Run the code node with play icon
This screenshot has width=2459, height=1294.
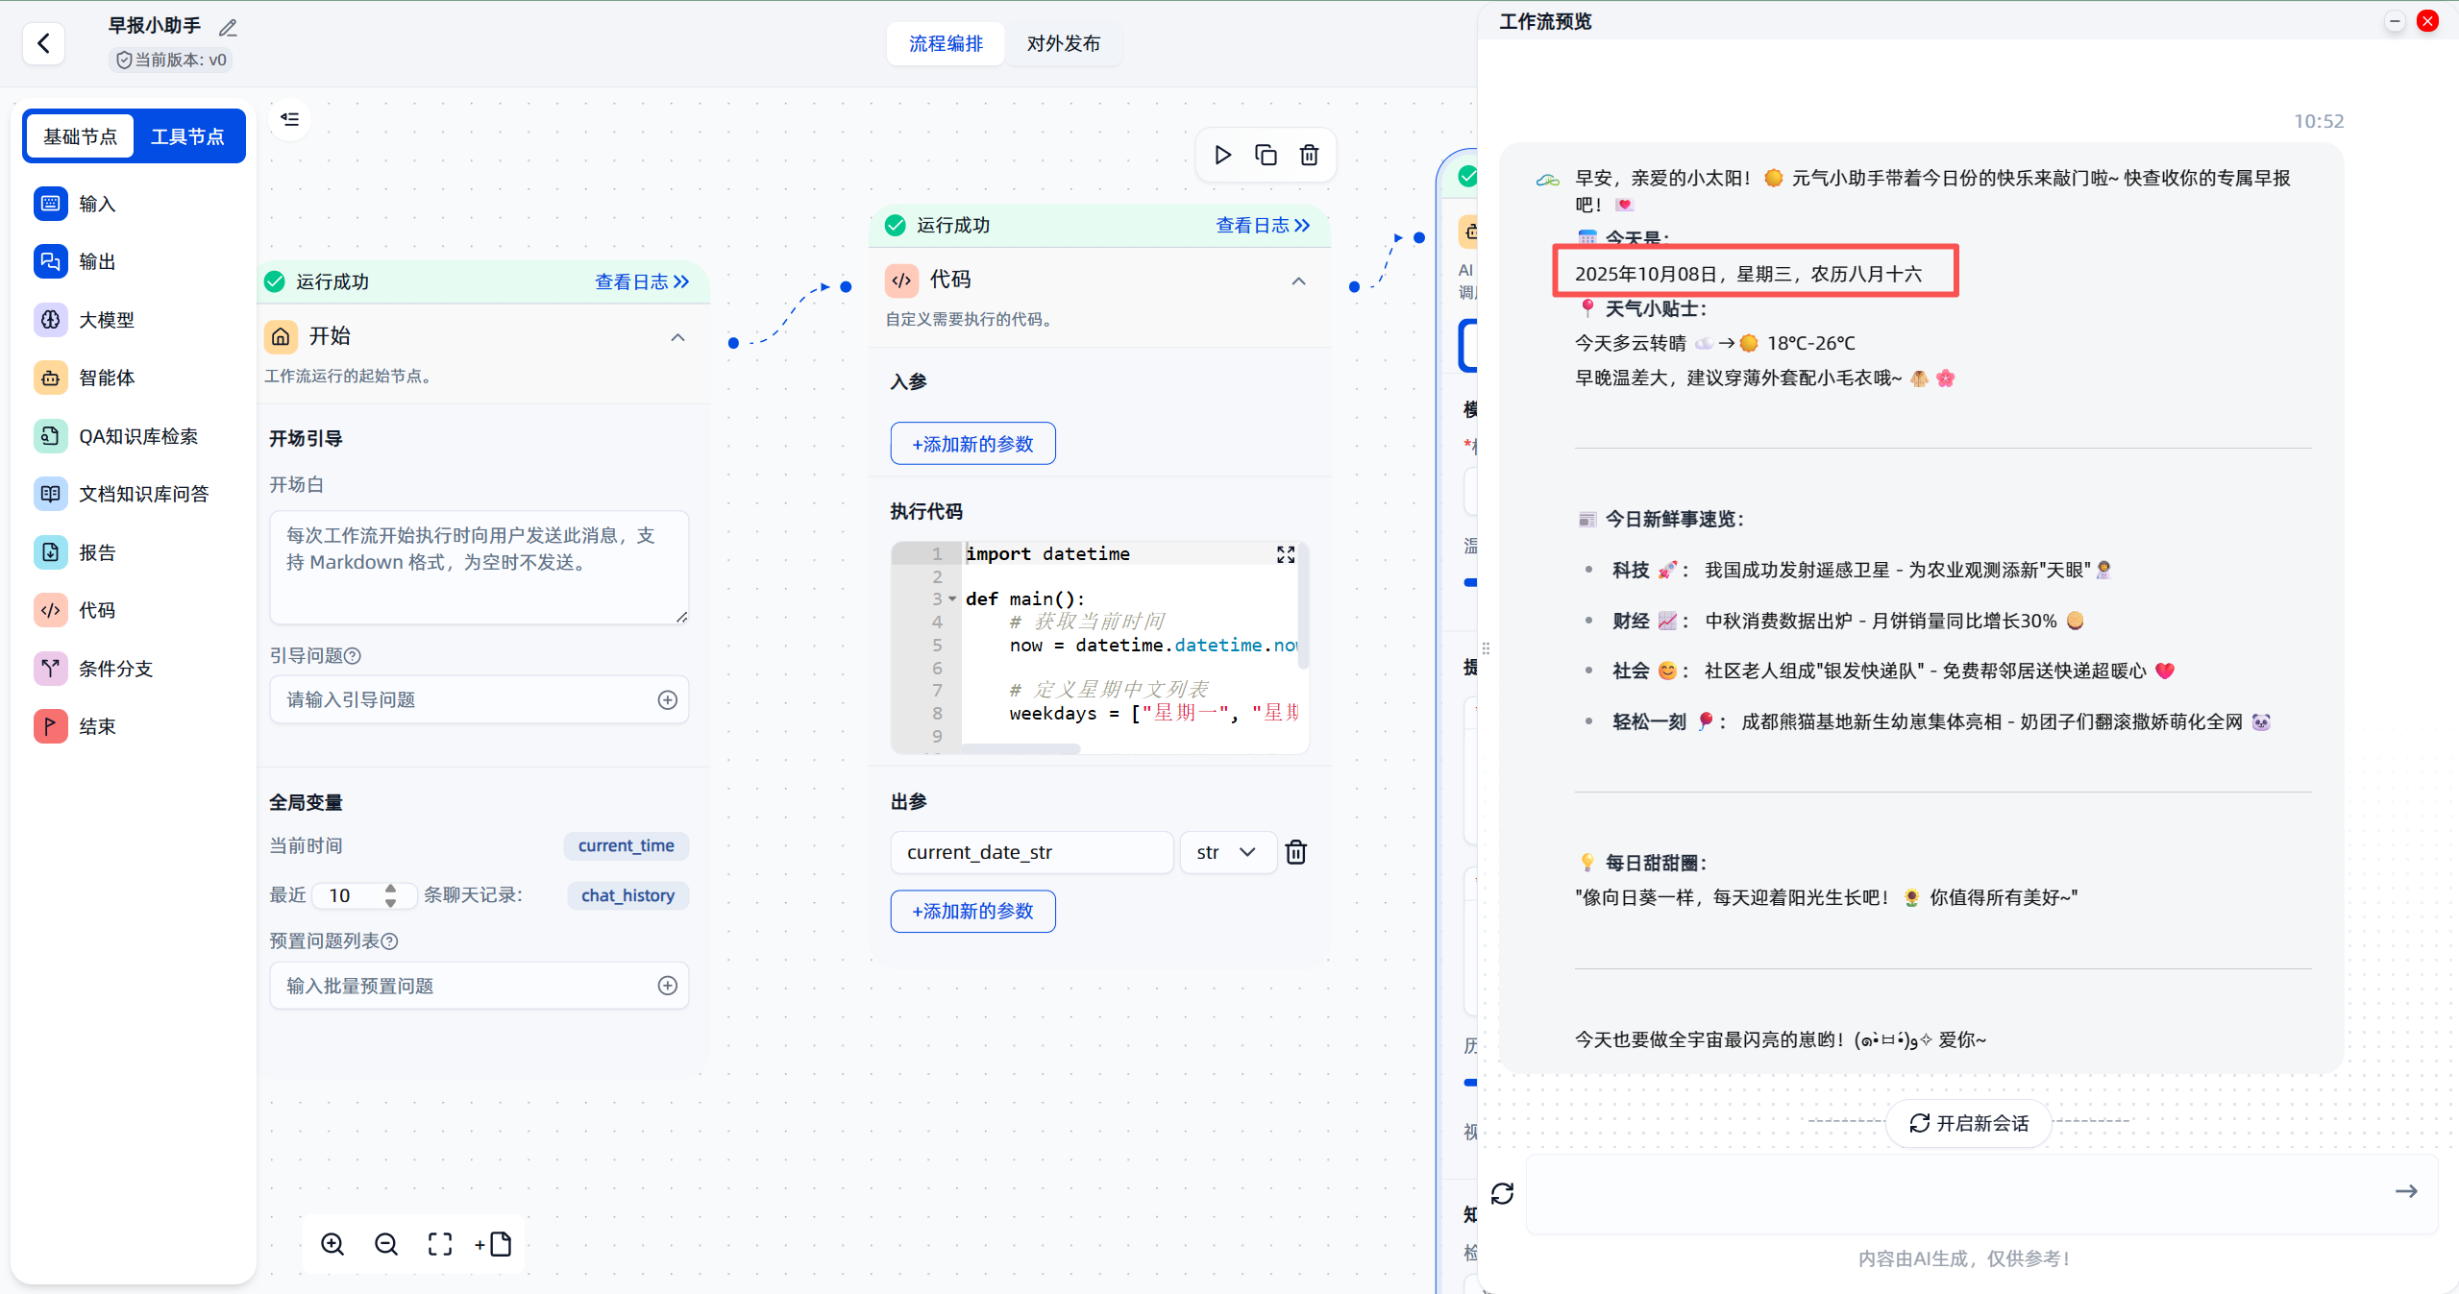[x=1222, y=155]
